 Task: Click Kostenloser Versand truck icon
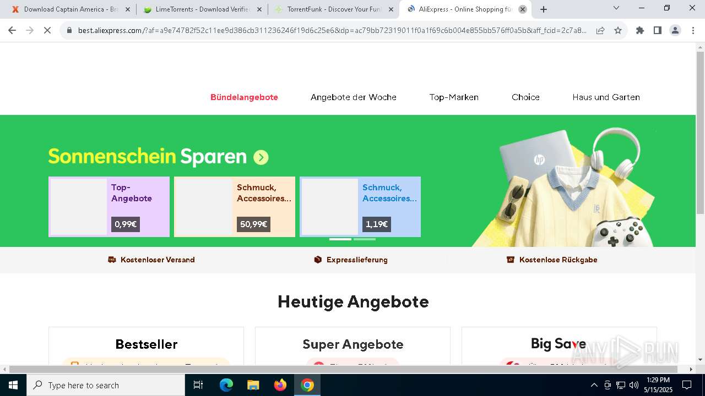coord(112,260)
